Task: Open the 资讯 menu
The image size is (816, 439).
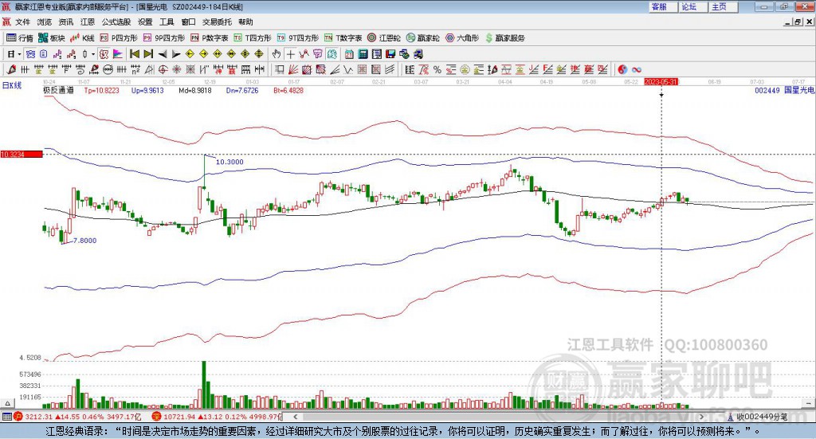Action: [x=66, y=22]
